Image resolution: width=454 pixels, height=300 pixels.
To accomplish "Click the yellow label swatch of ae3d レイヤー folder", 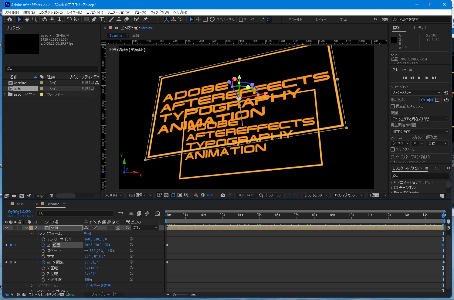I will point(42,94).
